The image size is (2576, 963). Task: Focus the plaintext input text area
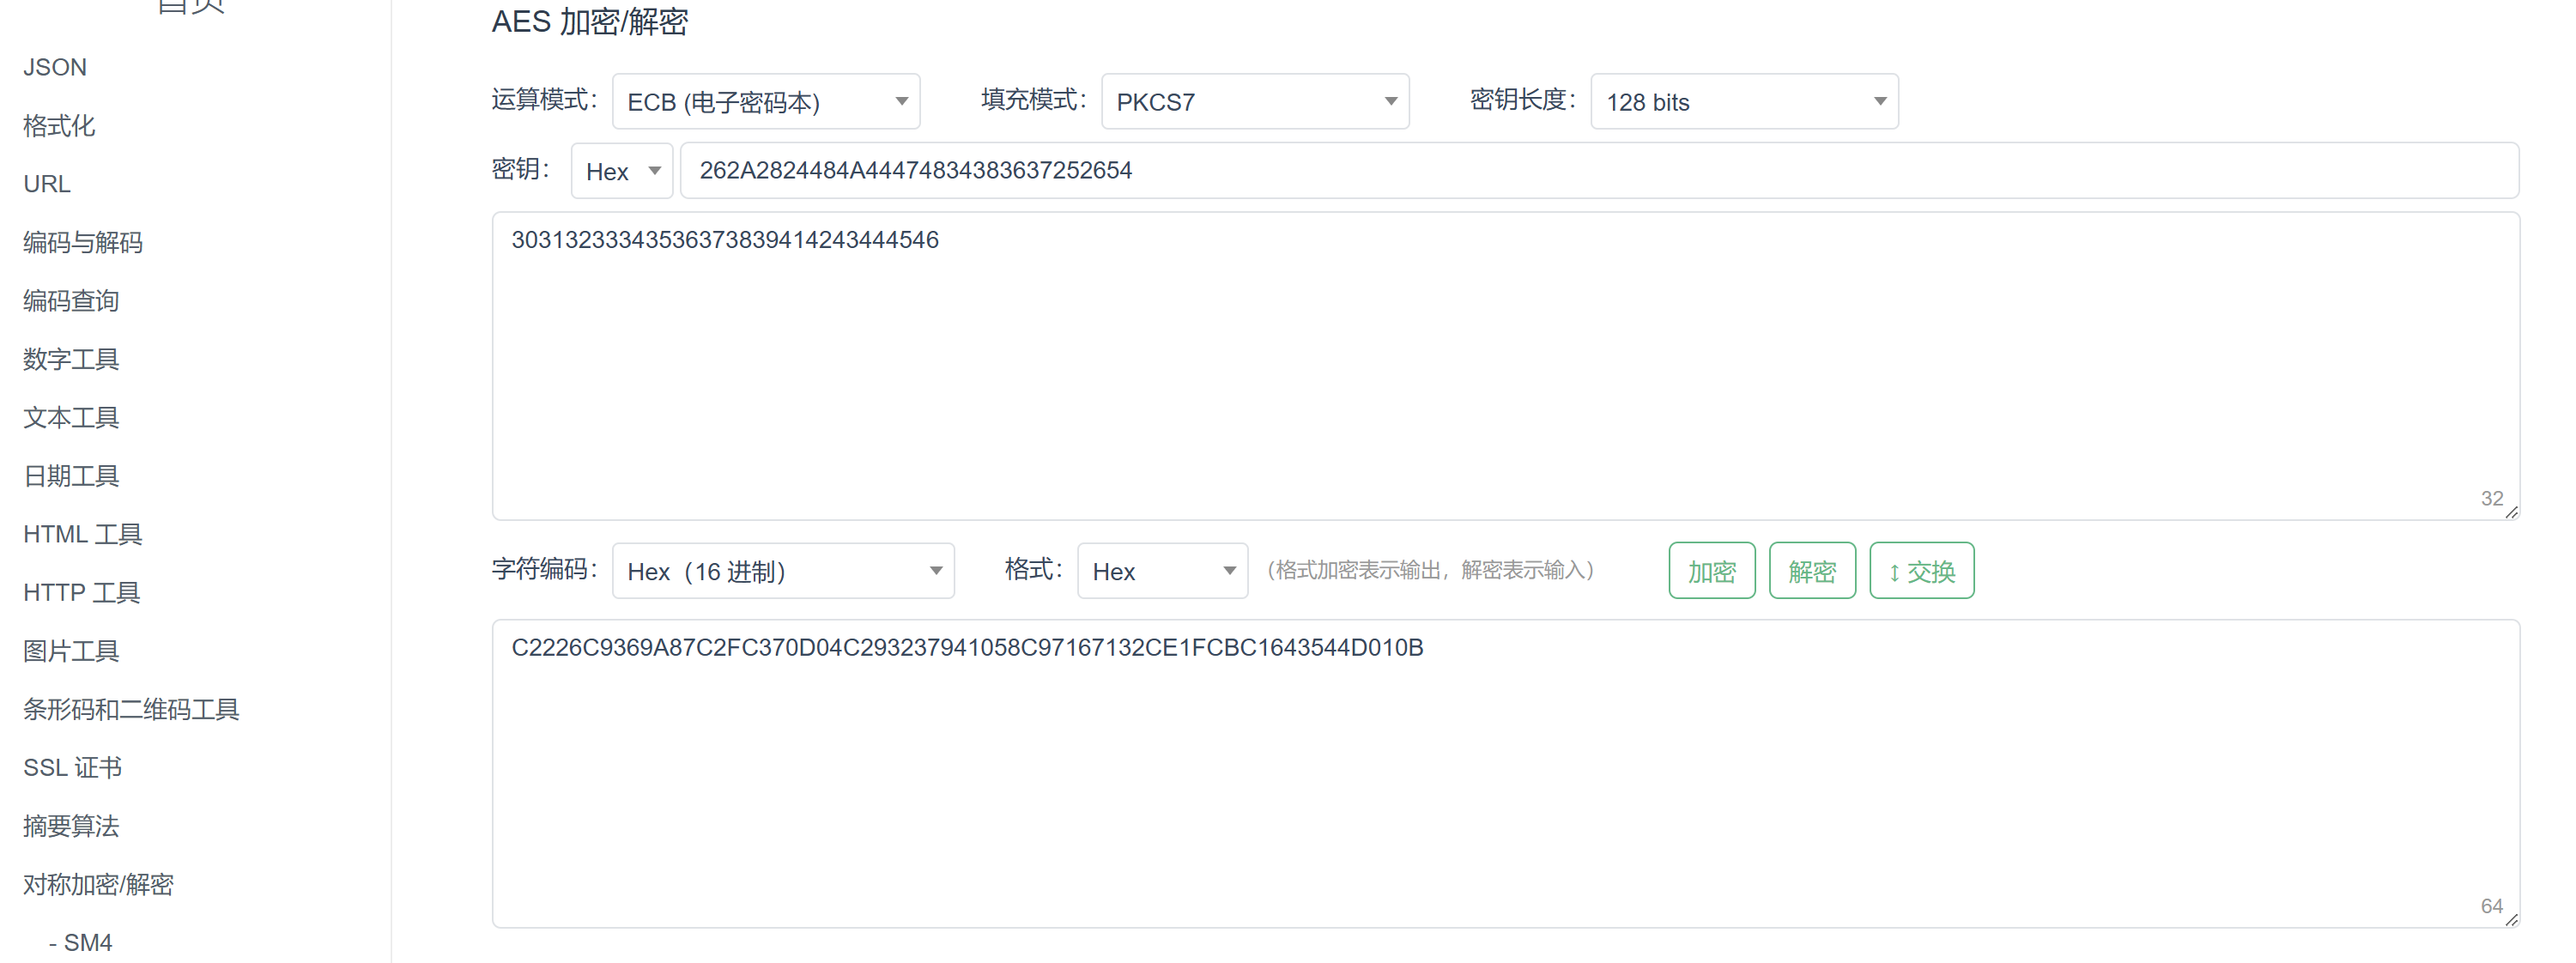(1504, 366)
